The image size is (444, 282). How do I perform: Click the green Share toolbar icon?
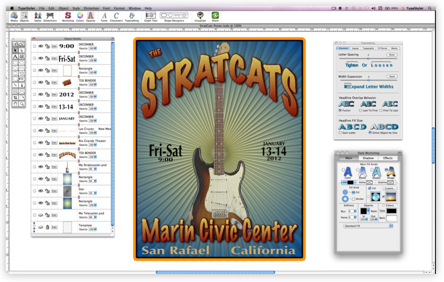pyautogui.click(x=215, y=17)
